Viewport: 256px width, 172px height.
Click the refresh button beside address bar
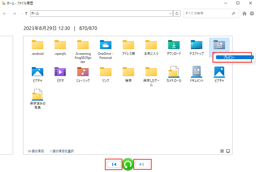coord(177,13)
